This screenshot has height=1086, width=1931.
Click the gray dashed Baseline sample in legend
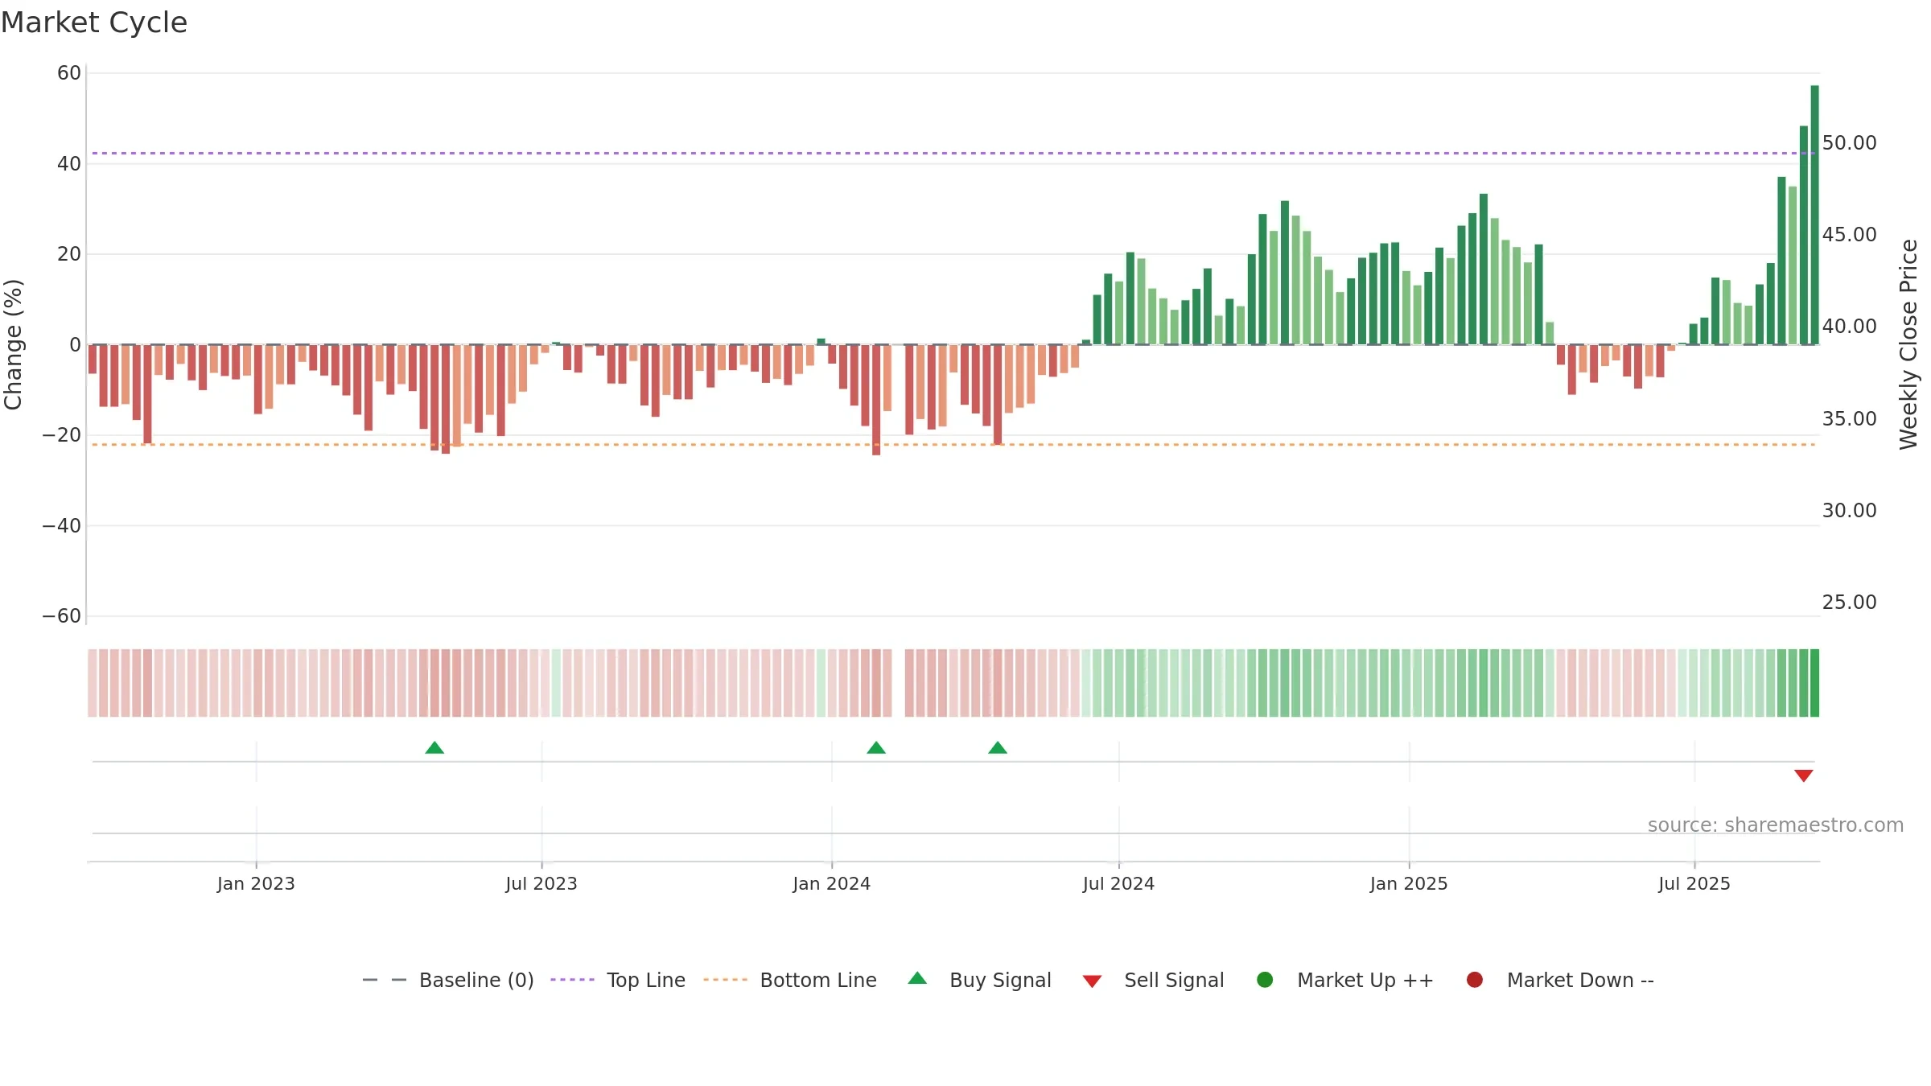pyautogui.click(x=385, y=980)
